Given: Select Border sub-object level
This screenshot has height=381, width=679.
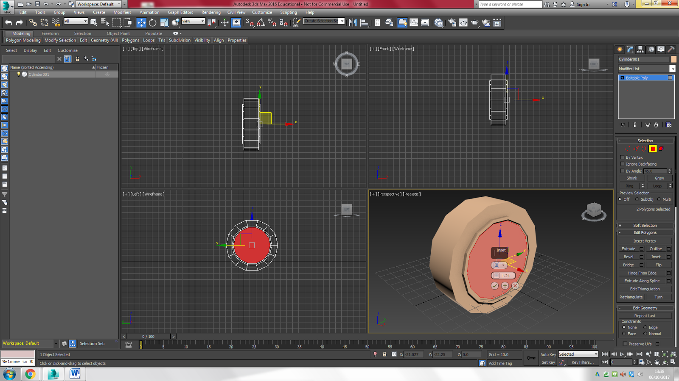Looking at the screenshot, I should [644, 149].
